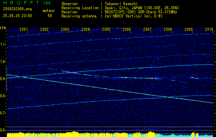This screenshot has width=216, height=137.
Task: Click the 2303 time axis marker
Action: [x=65, y=29]
